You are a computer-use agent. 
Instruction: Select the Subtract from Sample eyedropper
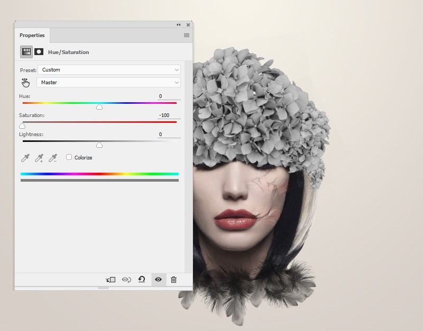(52, 158)
